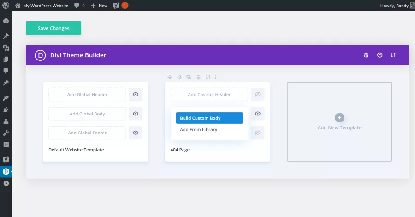
Task: Click Add Global Header area
Action: tap(87, 94)
